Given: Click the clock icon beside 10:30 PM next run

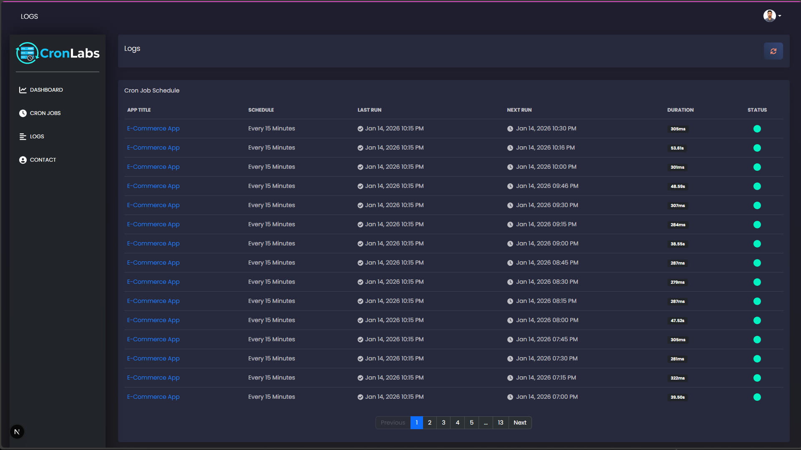Looking at the screenshot, I should click(x=510, y=129).
